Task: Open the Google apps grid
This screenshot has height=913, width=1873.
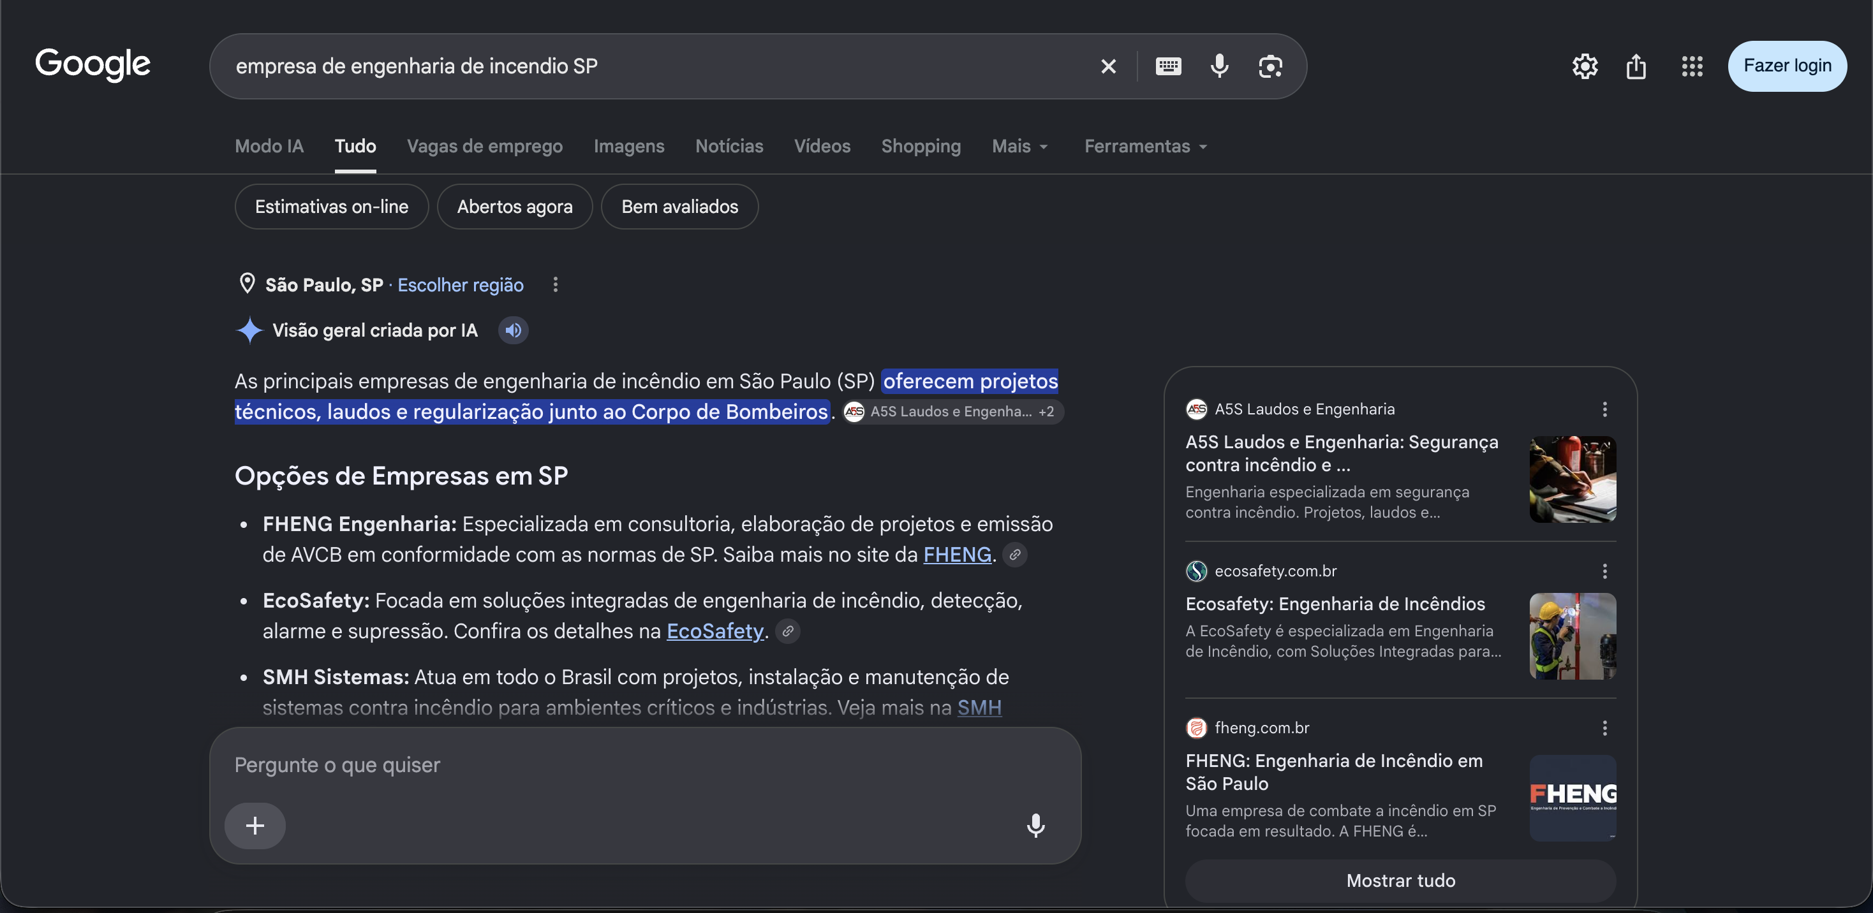Action: (x=1692, y=66)
